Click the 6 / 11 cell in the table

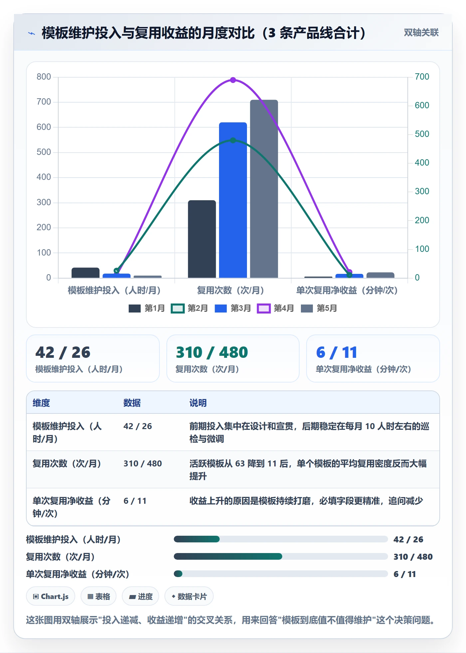[135, 501]
